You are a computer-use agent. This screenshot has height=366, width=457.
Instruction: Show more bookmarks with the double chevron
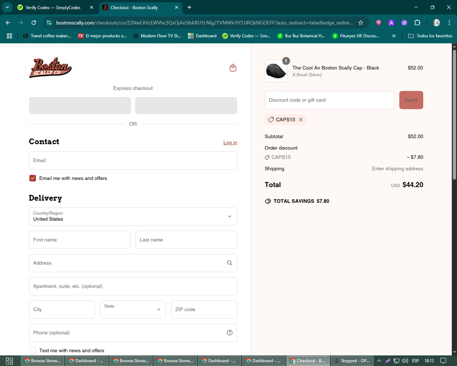[394, 36]
